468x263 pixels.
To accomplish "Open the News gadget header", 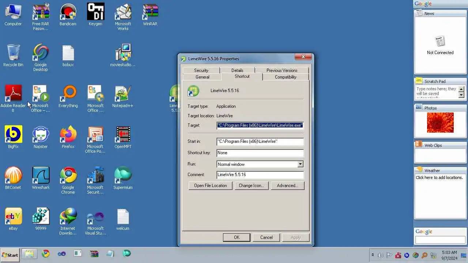I will [440, 14].
